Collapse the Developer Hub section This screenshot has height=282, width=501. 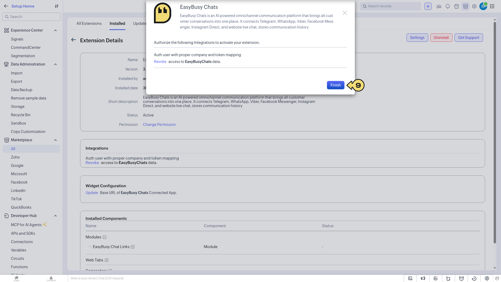[55, 216]
